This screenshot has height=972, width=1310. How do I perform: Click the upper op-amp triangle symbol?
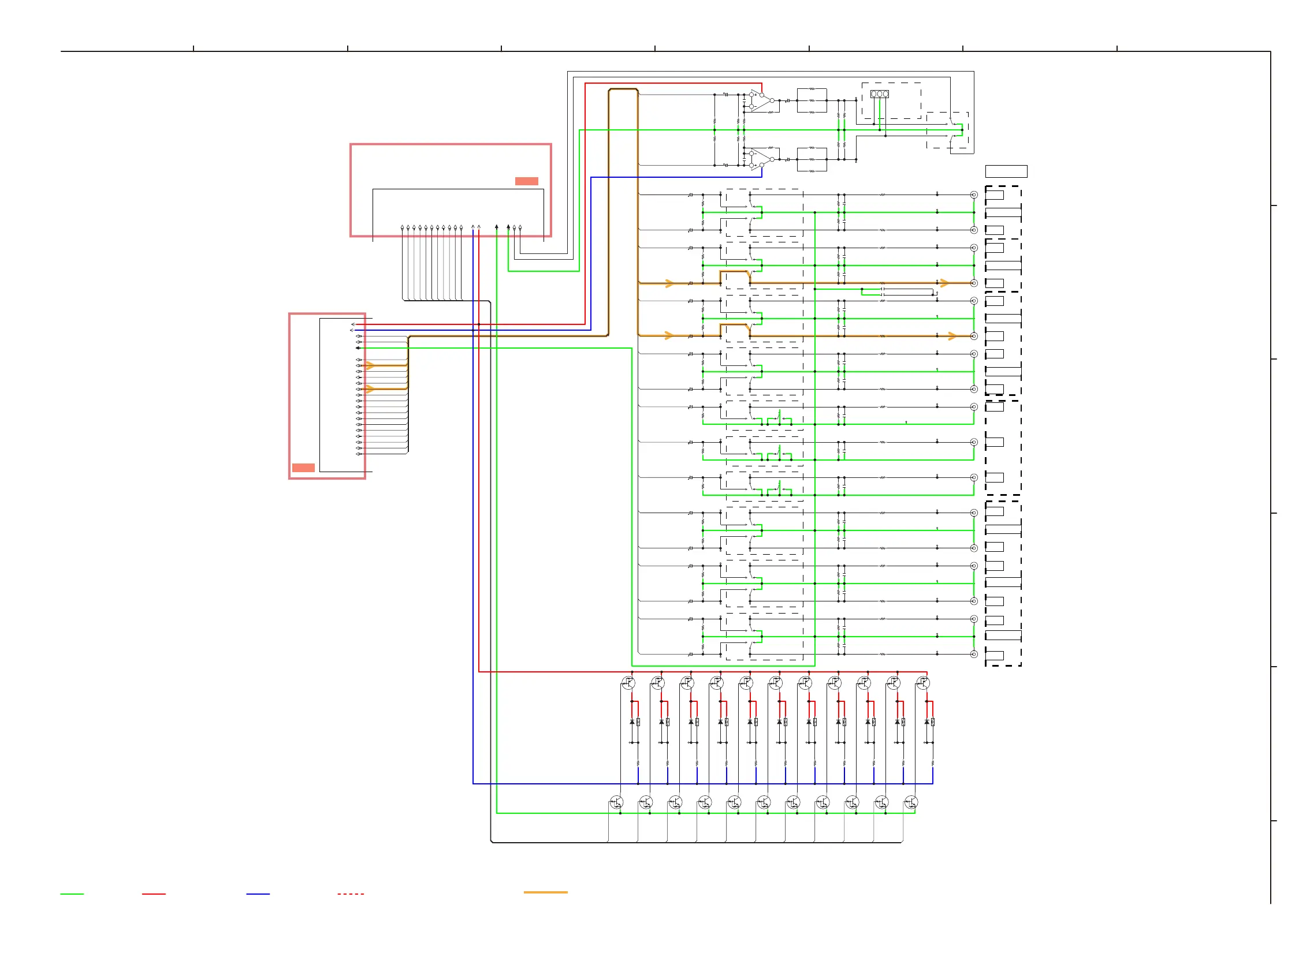(762, 100)
